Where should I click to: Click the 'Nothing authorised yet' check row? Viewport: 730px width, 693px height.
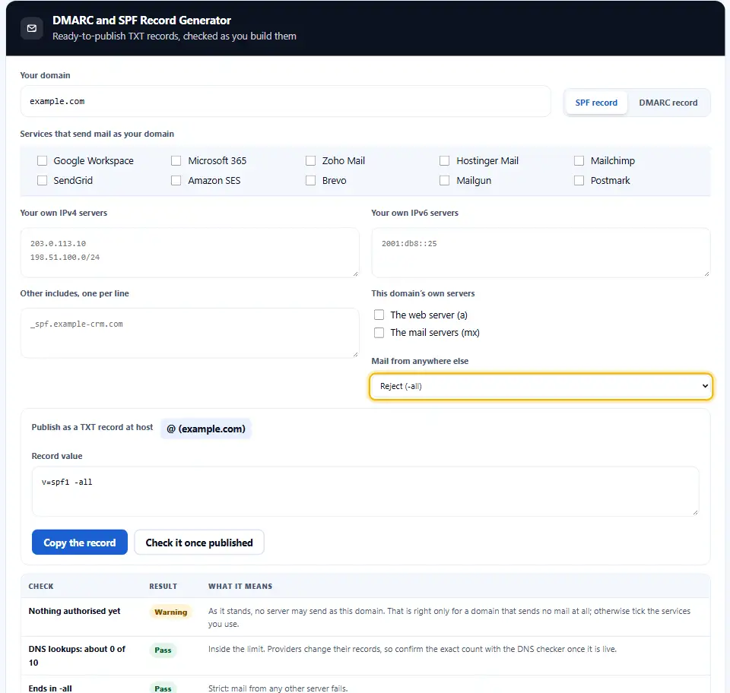pyautogui.click(x=366, y=617)
